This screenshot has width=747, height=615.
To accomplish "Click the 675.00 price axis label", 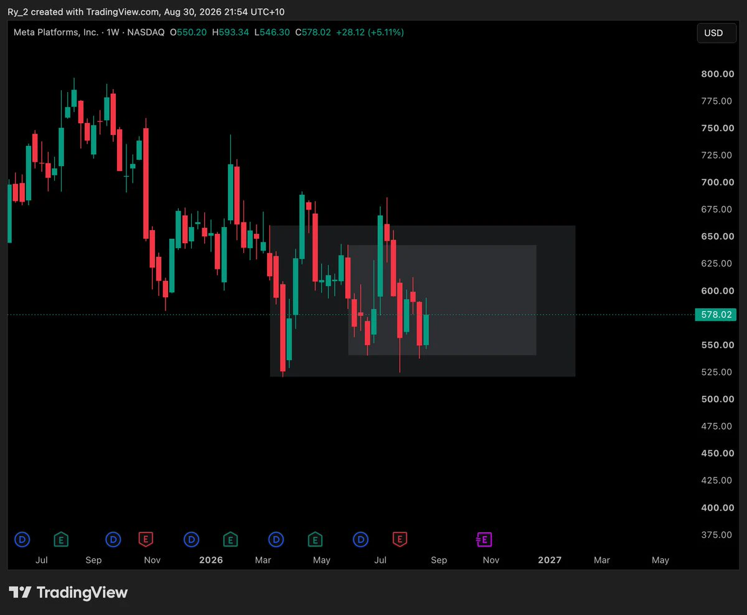I will point(717,210).
